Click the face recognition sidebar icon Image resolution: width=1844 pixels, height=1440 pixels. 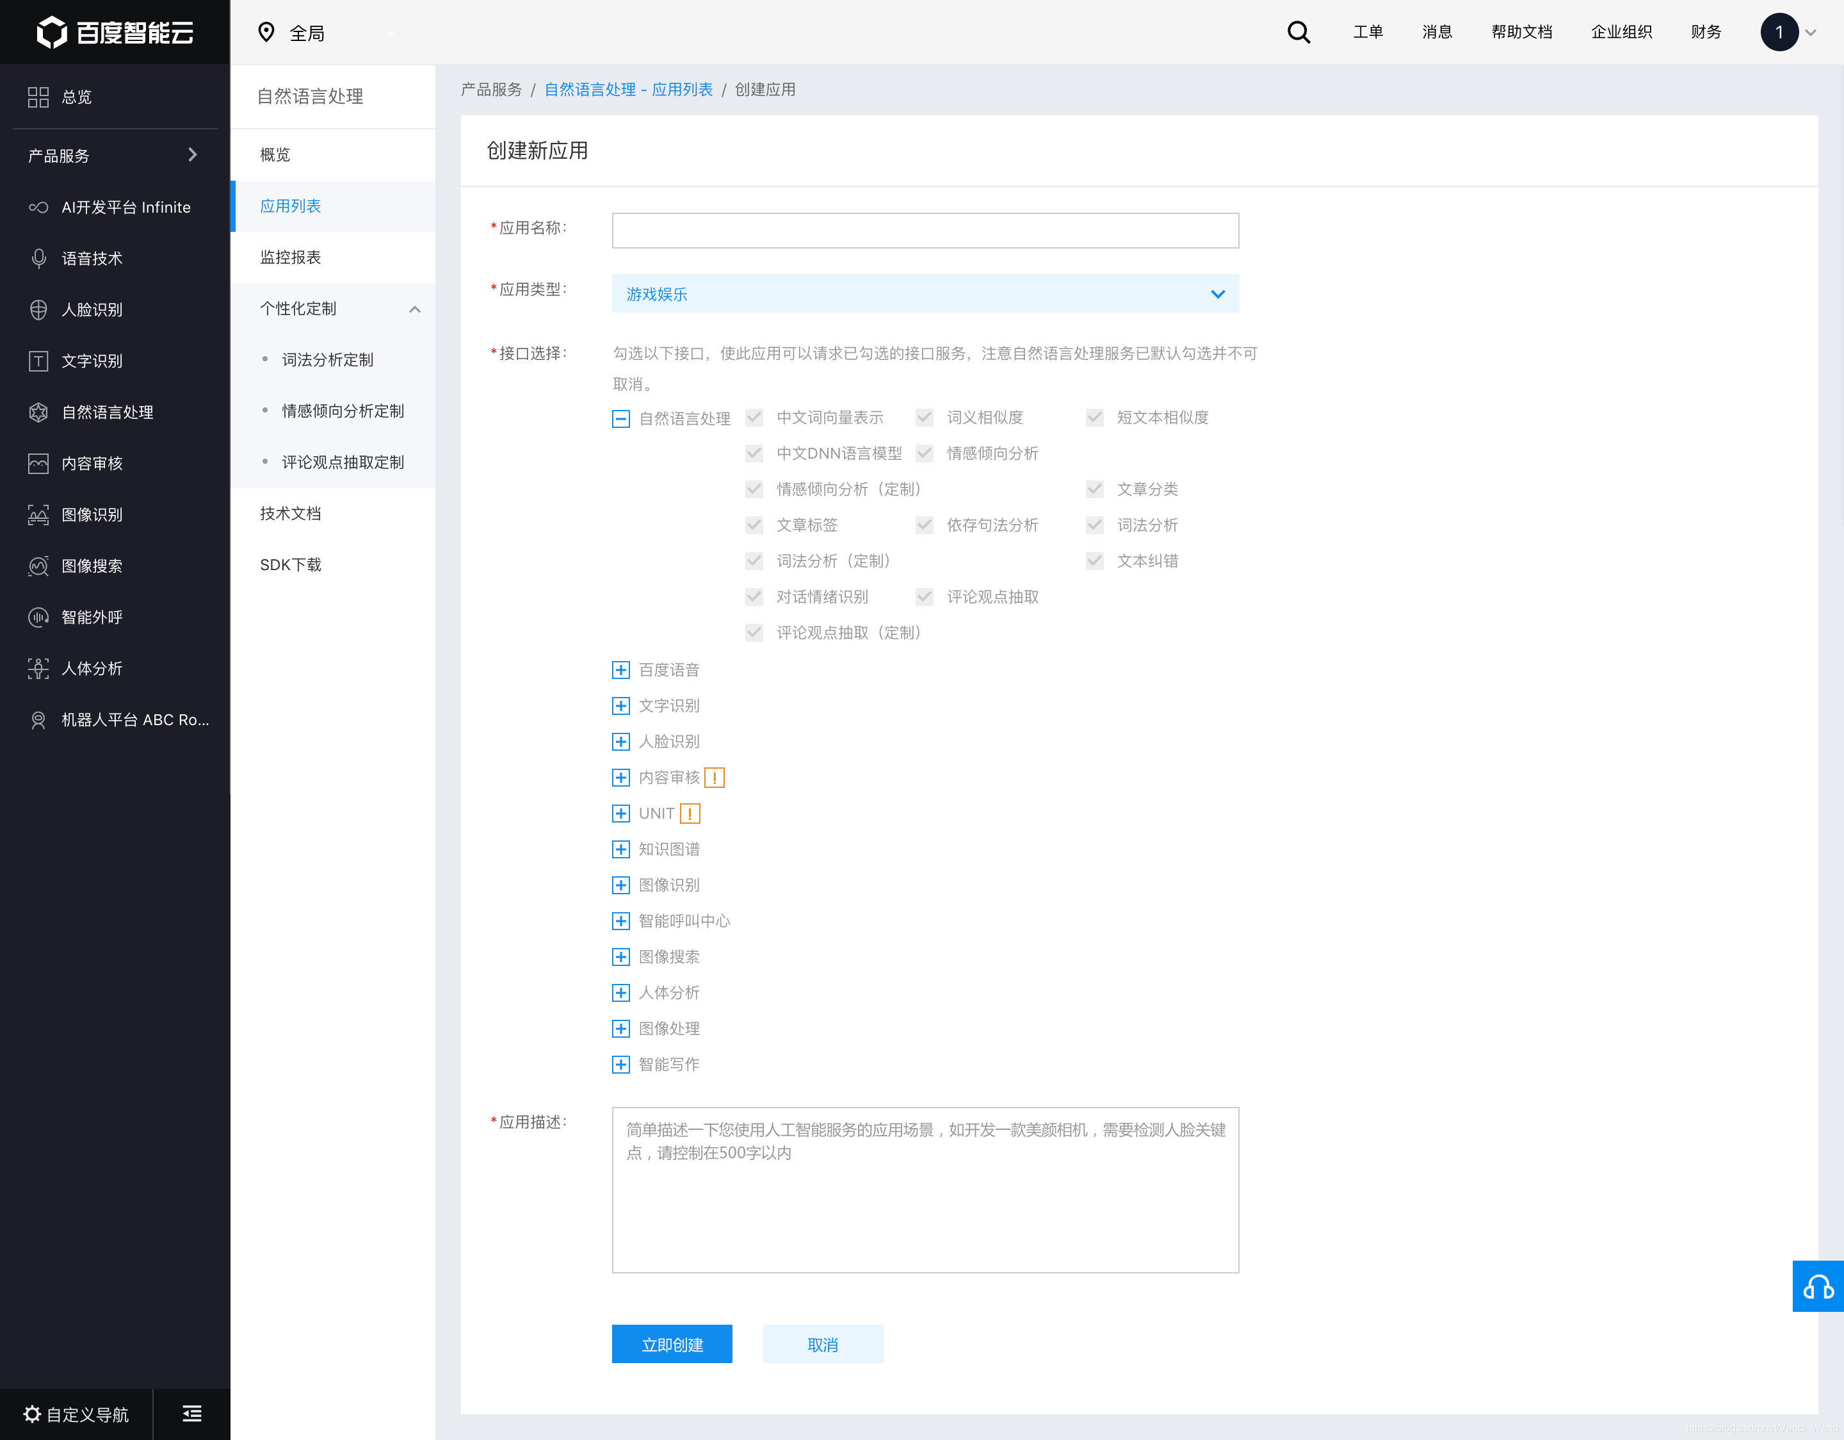[x=39, y=310]
